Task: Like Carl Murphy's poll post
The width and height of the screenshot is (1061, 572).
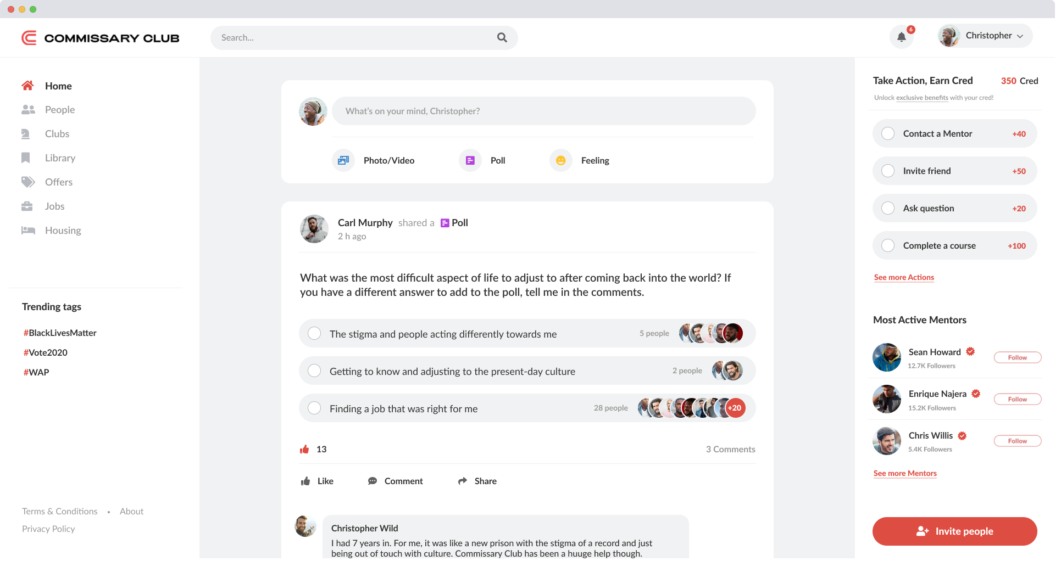Action: (317, 481)
